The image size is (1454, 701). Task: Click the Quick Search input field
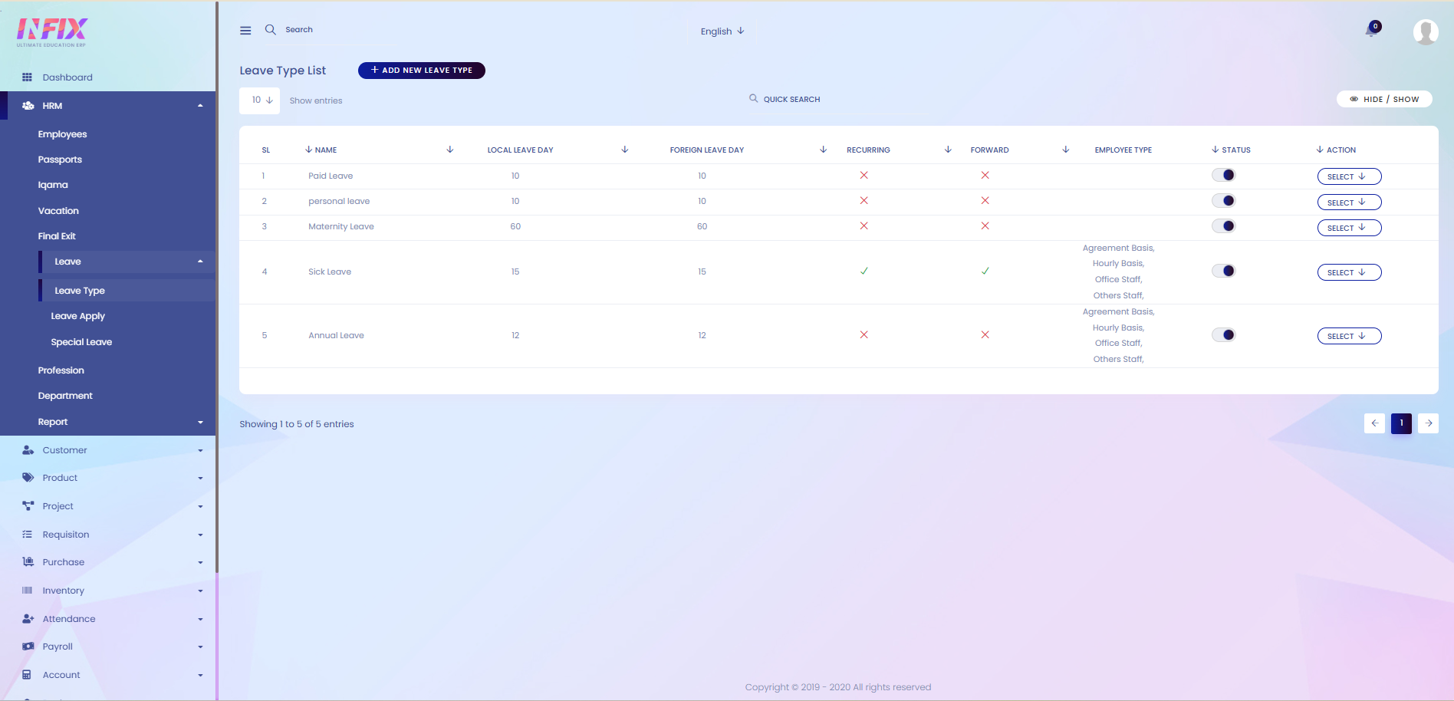[836, 100]
